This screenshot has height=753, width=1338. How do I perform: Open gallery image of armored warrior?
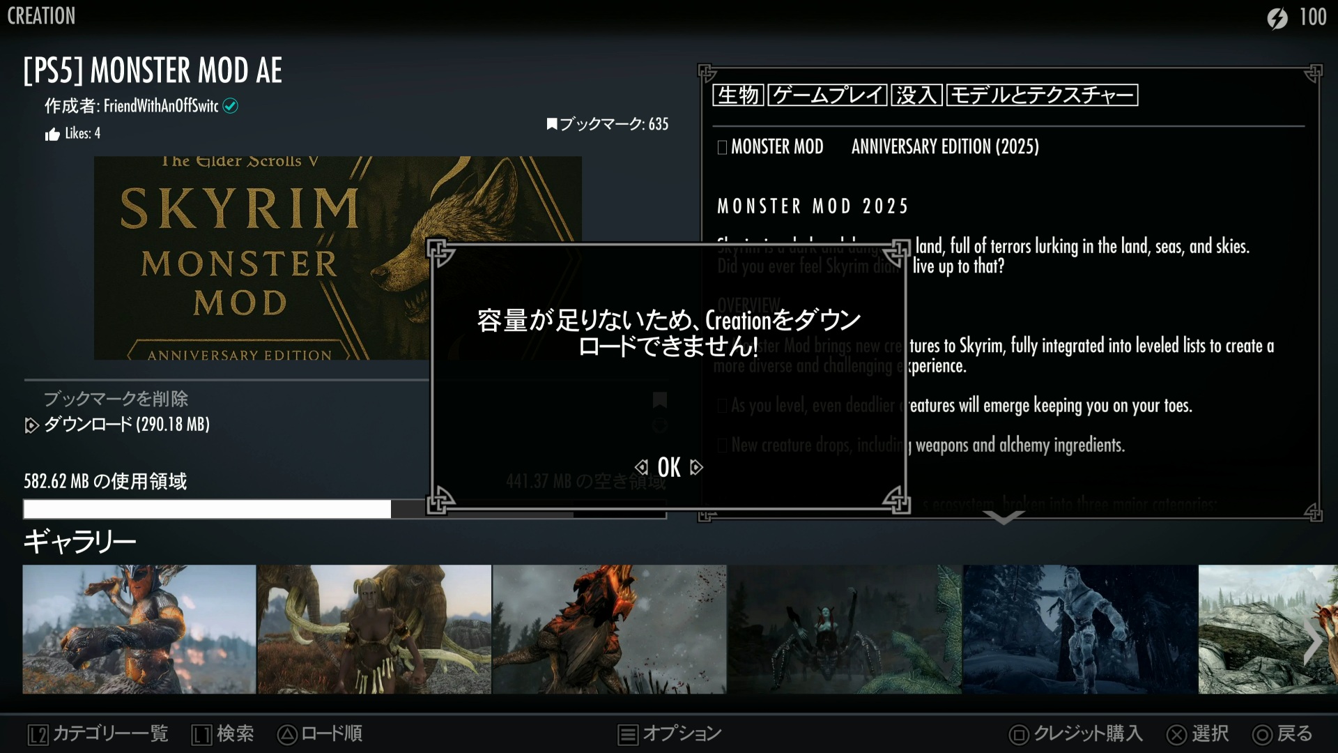click(139, 630)
